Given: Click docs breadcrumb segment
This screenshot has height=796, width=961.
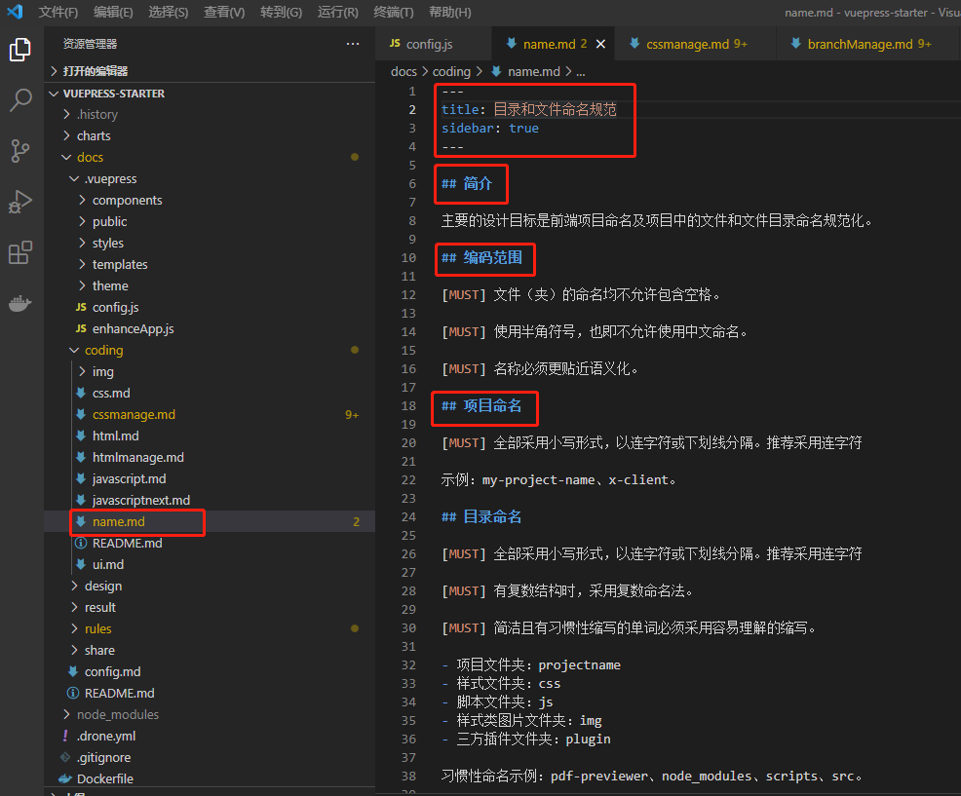Looking at the screenshot, I should (x=404, y=72).
